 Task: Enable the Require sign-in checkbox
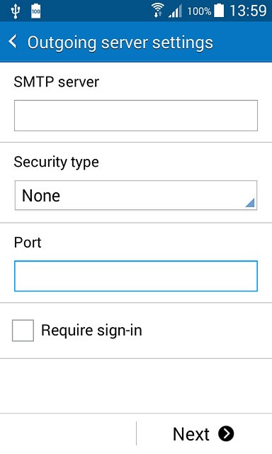[x=23, y=331]
